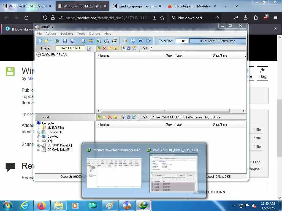The width and height of the screenshot is (282, 211).
Task: Click the blue gear icon in Local toolbar
Action: tap(129, 117)
